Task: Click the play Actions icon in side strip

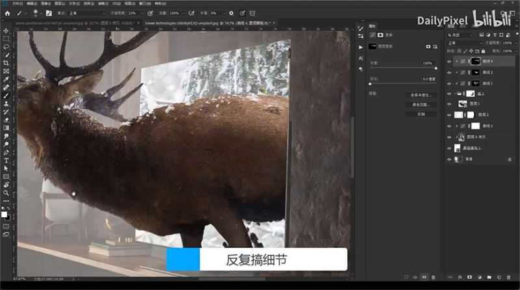Action: coord(361,47)
